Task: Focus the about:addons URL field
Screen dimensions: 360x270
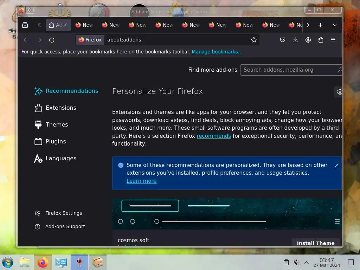Action: point(177,40)
